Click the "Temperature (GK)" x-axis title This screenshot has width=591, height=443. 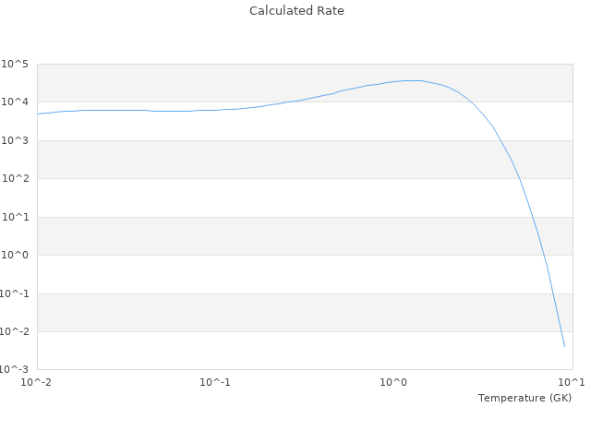pos(525,398)
